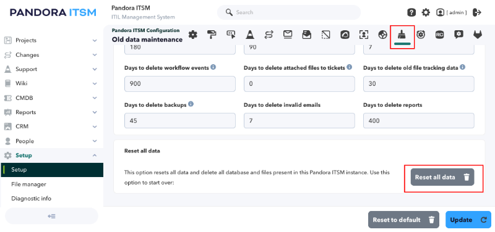The height and width of the screenshot is (232, 495).
Task: Click the field showing 180
Action: (x=180, y=50)
